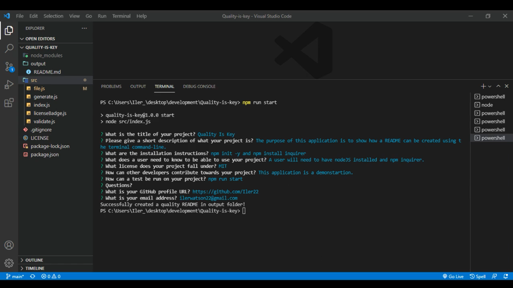
Task: Toggle the Spell checker in the status bar
Action: (x=478, y=276)
